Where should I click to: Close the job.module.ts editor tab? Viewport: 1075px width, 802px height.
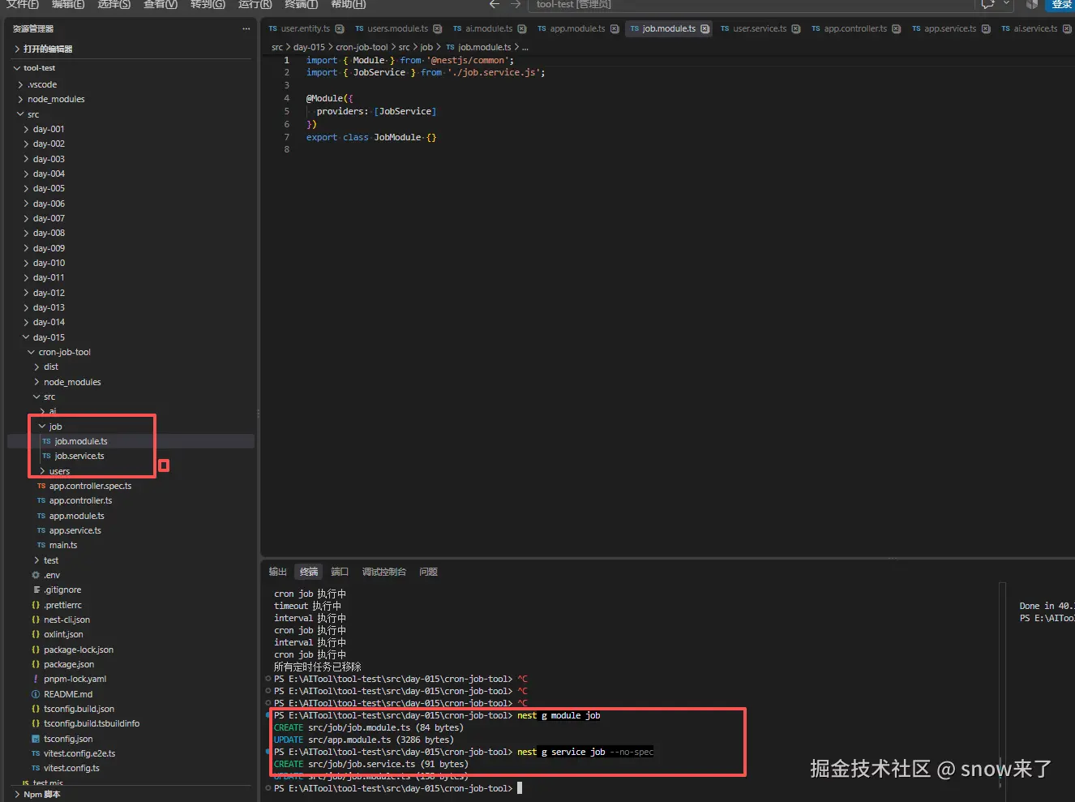[x=705, y=29]
